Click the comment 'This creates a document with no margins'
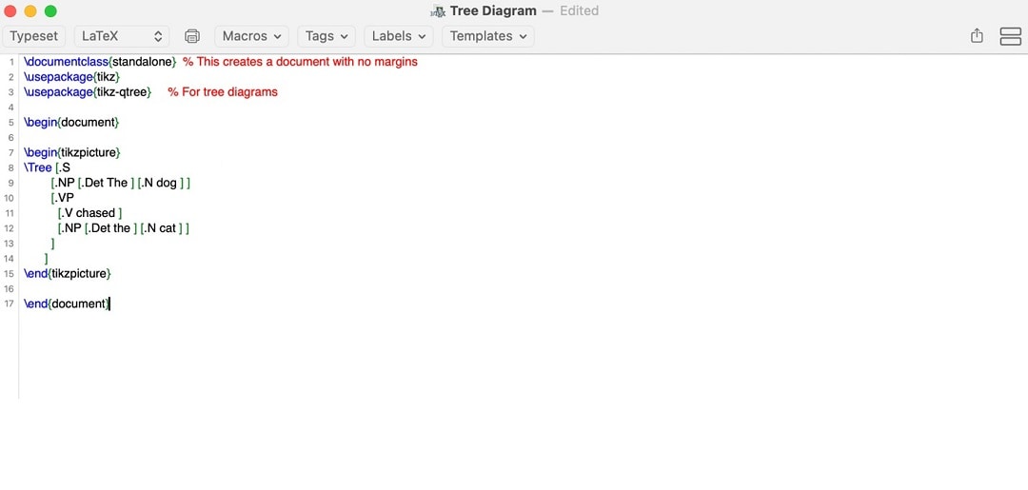The image size is (1028, 490). pyautogui.click(x=305, y=62)
